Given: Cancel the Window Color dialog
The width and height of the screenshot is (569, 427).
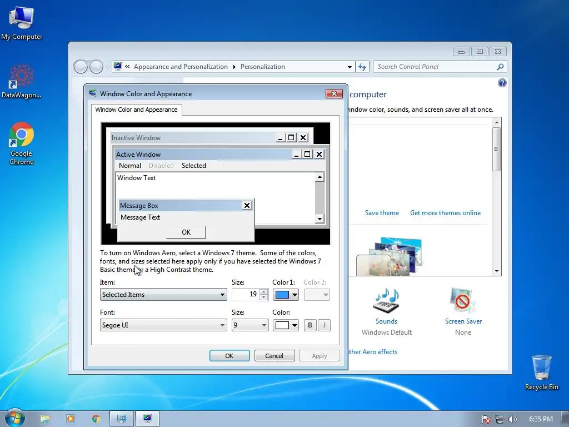Looking at the screenshot, I should tap(274, 356).
